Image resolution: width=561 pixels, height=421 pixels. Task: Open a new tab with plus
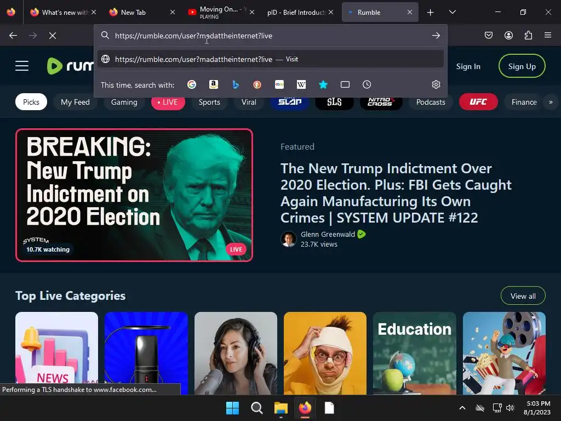tap(430, 13)
